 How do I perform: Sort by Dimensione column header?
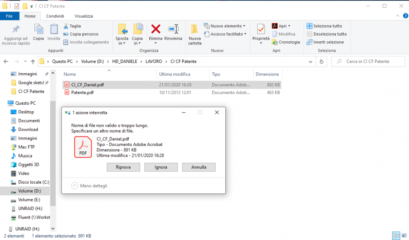[267, 74]
